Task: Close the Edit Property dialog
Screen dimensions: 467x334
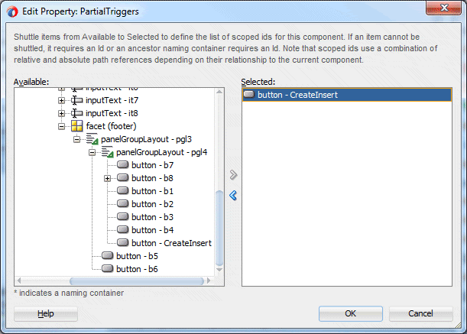Action: click(x=444, y=8)
